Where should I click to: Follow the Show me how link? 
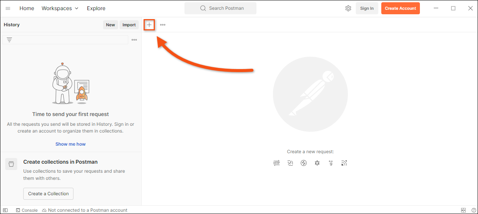click(70, 144)
